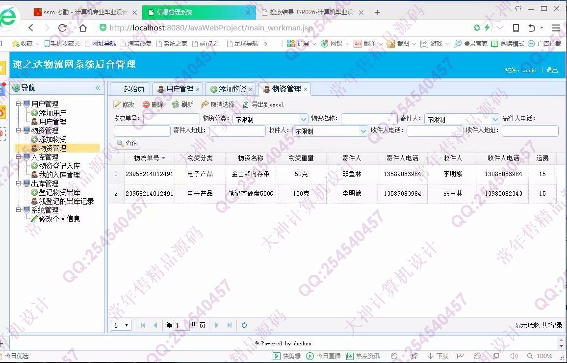Go to last page in pager
The image size is (567, 363).
click(x=229, y=325)
